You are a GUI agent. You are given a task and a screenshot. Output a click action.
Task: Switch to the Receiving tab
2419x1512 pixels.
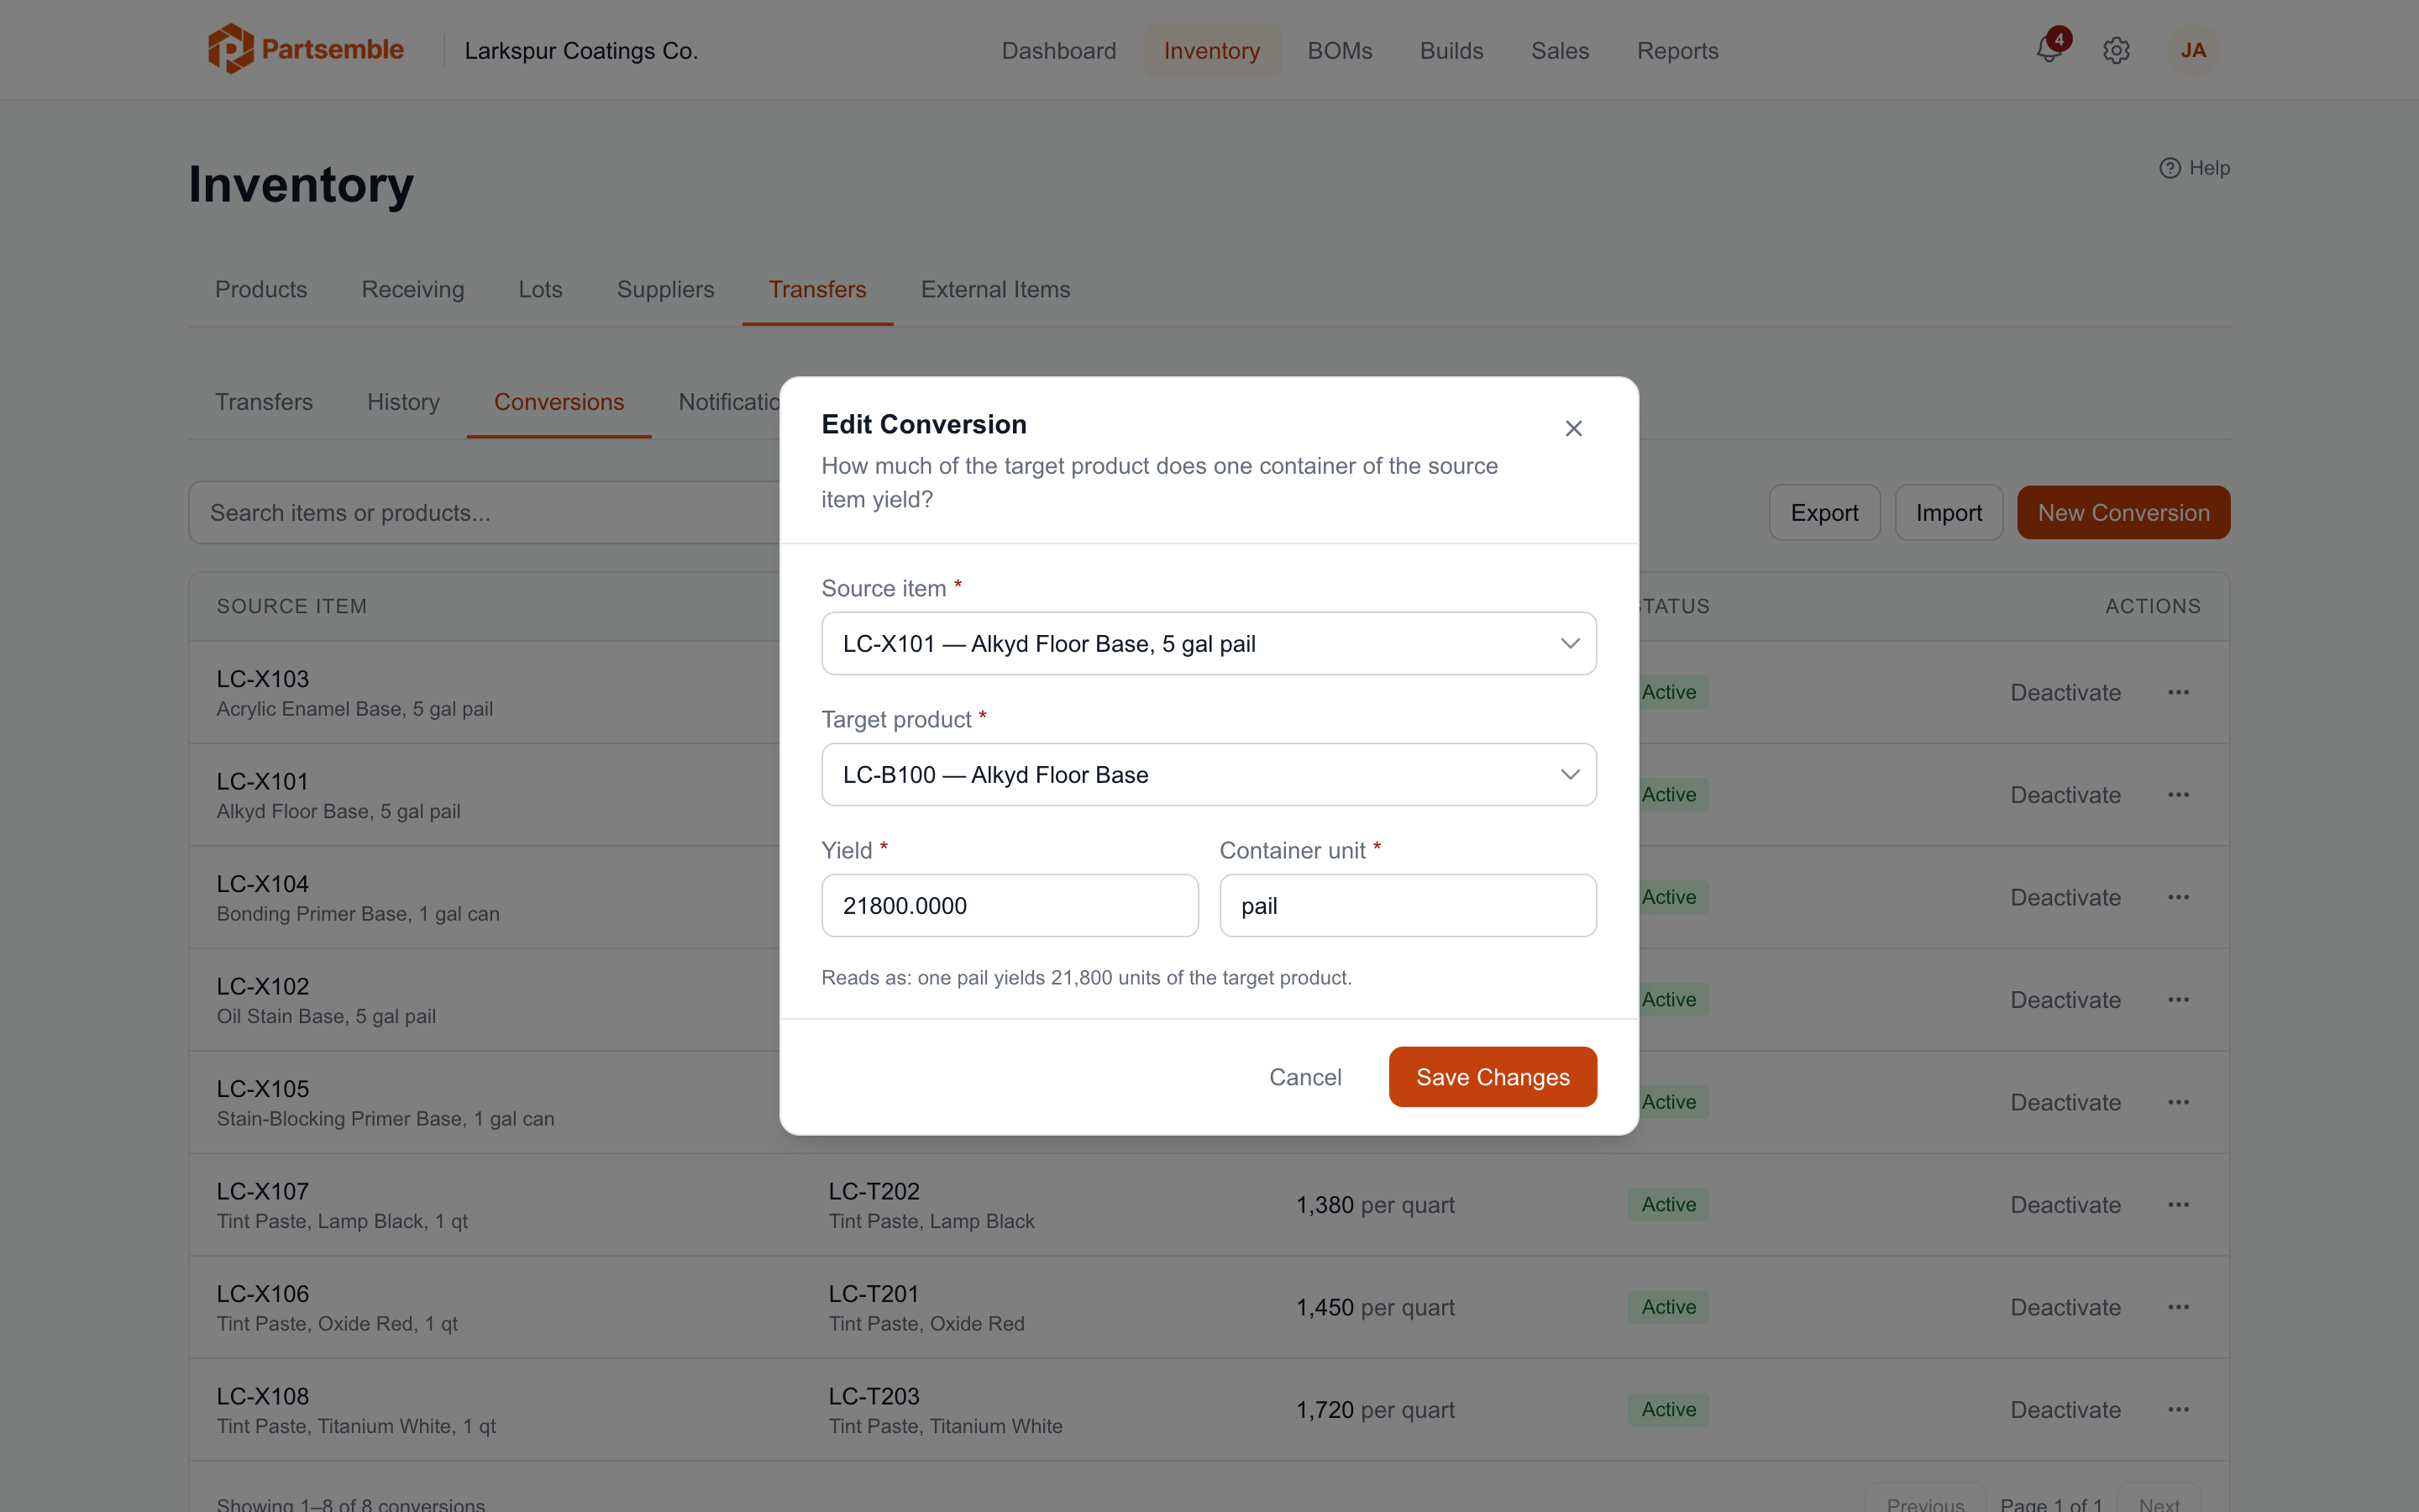413,289
